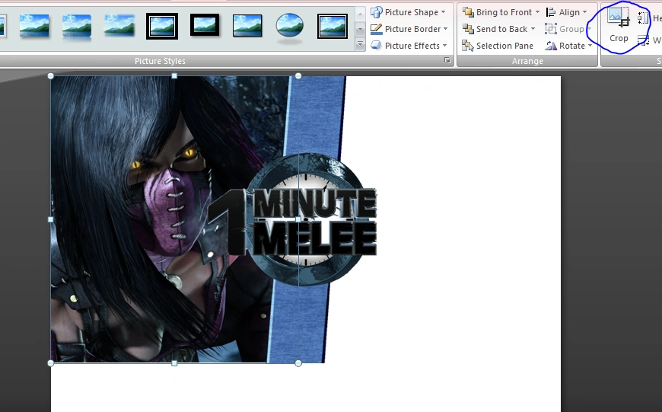Click the greyed-out Group button

568,29
